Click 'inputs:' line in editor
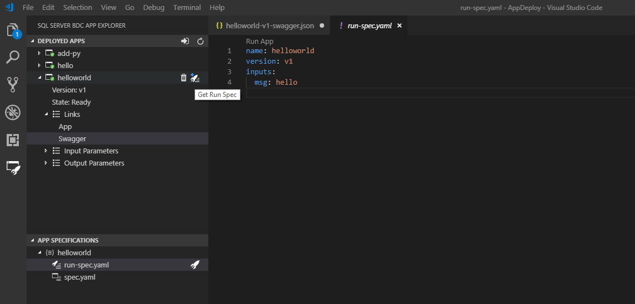 (260, 71)
